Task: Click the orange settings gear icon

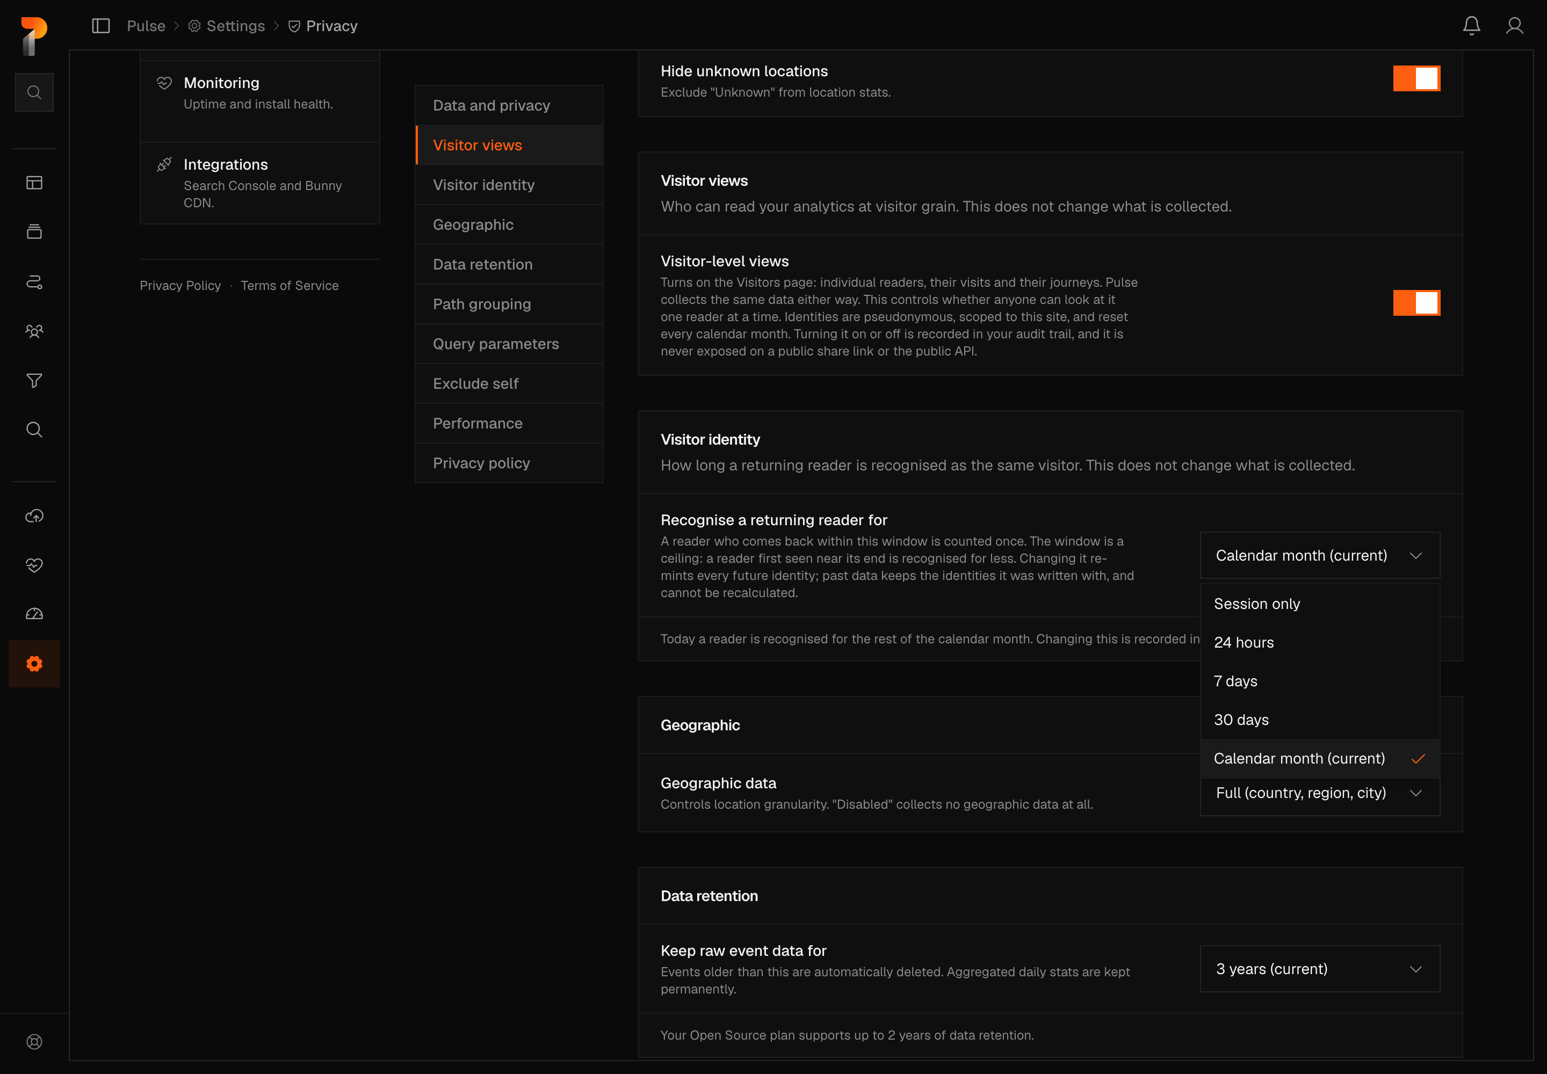Action: pyautogui.click(x=34, y=664)
